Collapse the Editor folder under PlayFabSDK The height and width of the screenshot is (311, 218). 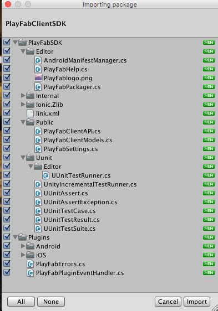coord(23,51)
